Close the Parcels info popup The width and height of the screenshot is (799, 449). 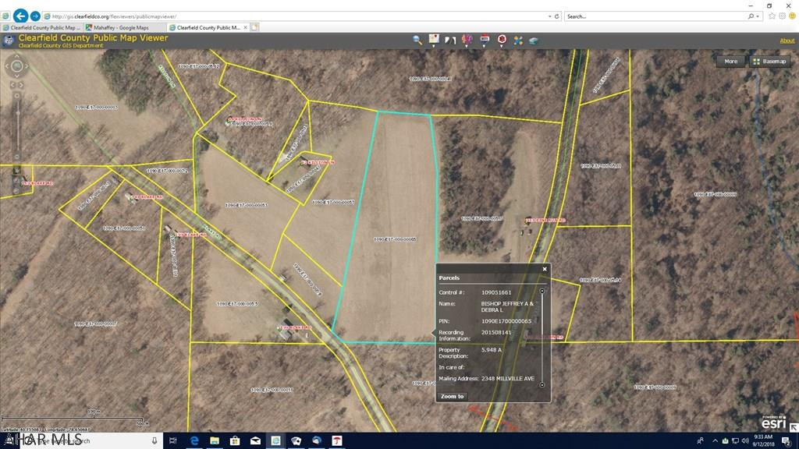point(545,269)
